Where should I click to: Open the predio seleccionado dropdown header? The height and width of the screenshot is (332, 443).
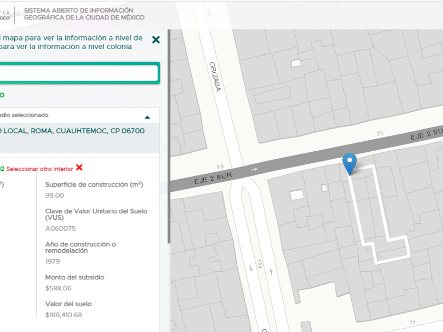click(x=74, y=115)
